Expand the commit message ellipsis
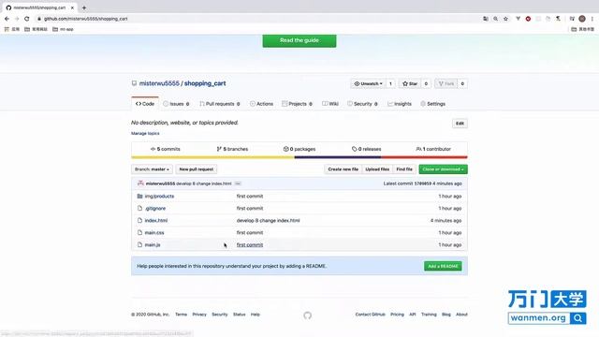 (x=238, y=183)
